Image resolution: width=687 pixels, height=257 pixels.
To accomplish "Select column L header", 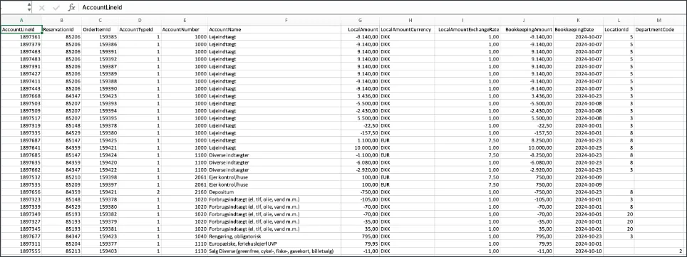I will click(x=619, y=20).
